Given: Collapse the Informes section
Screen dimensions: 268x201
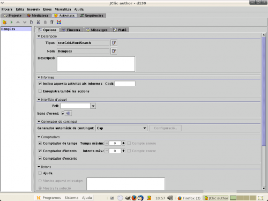Looking at the screenshot, I should 39,77.
